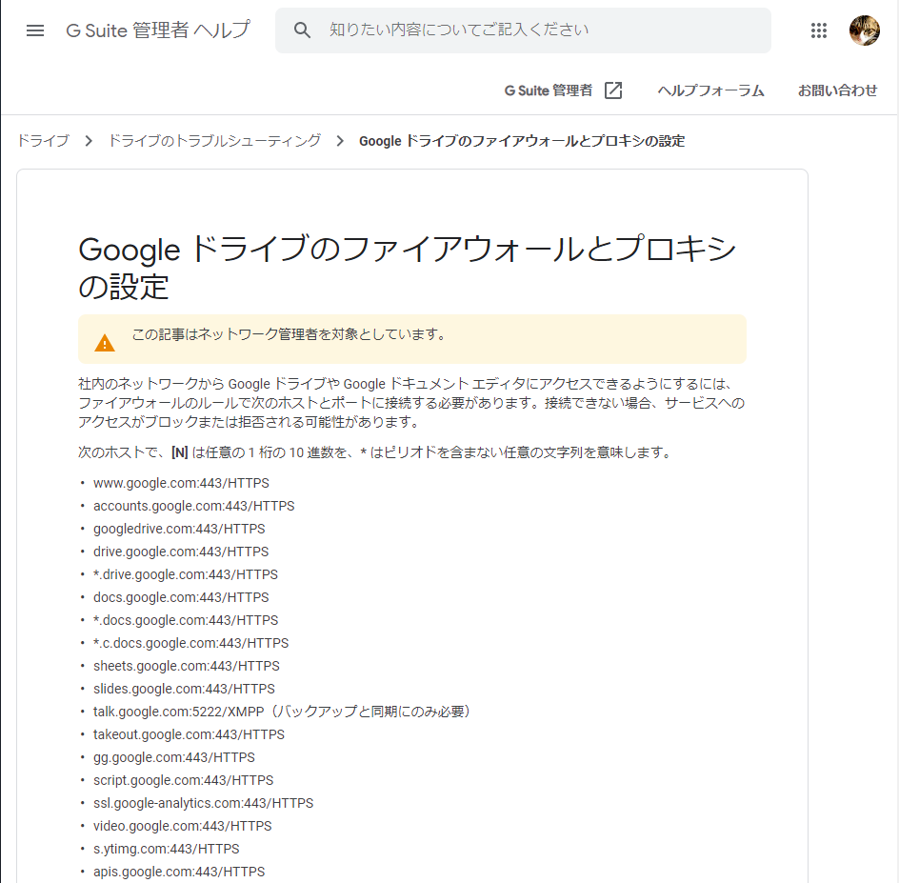899x883 pixels.
Task: Click the G Suite 管理者 ヘルプ title
Action: click(158, 30)
